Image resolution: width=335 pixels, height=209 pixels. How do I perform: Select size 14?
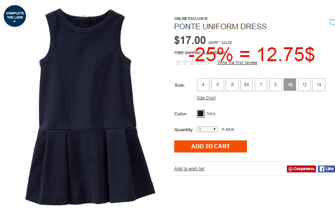click(x=319, y=85)
